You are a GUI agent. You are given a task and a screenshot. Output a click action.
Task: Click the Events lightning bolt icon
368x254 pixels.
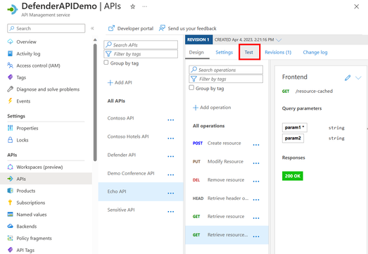[x=10, y=101]
